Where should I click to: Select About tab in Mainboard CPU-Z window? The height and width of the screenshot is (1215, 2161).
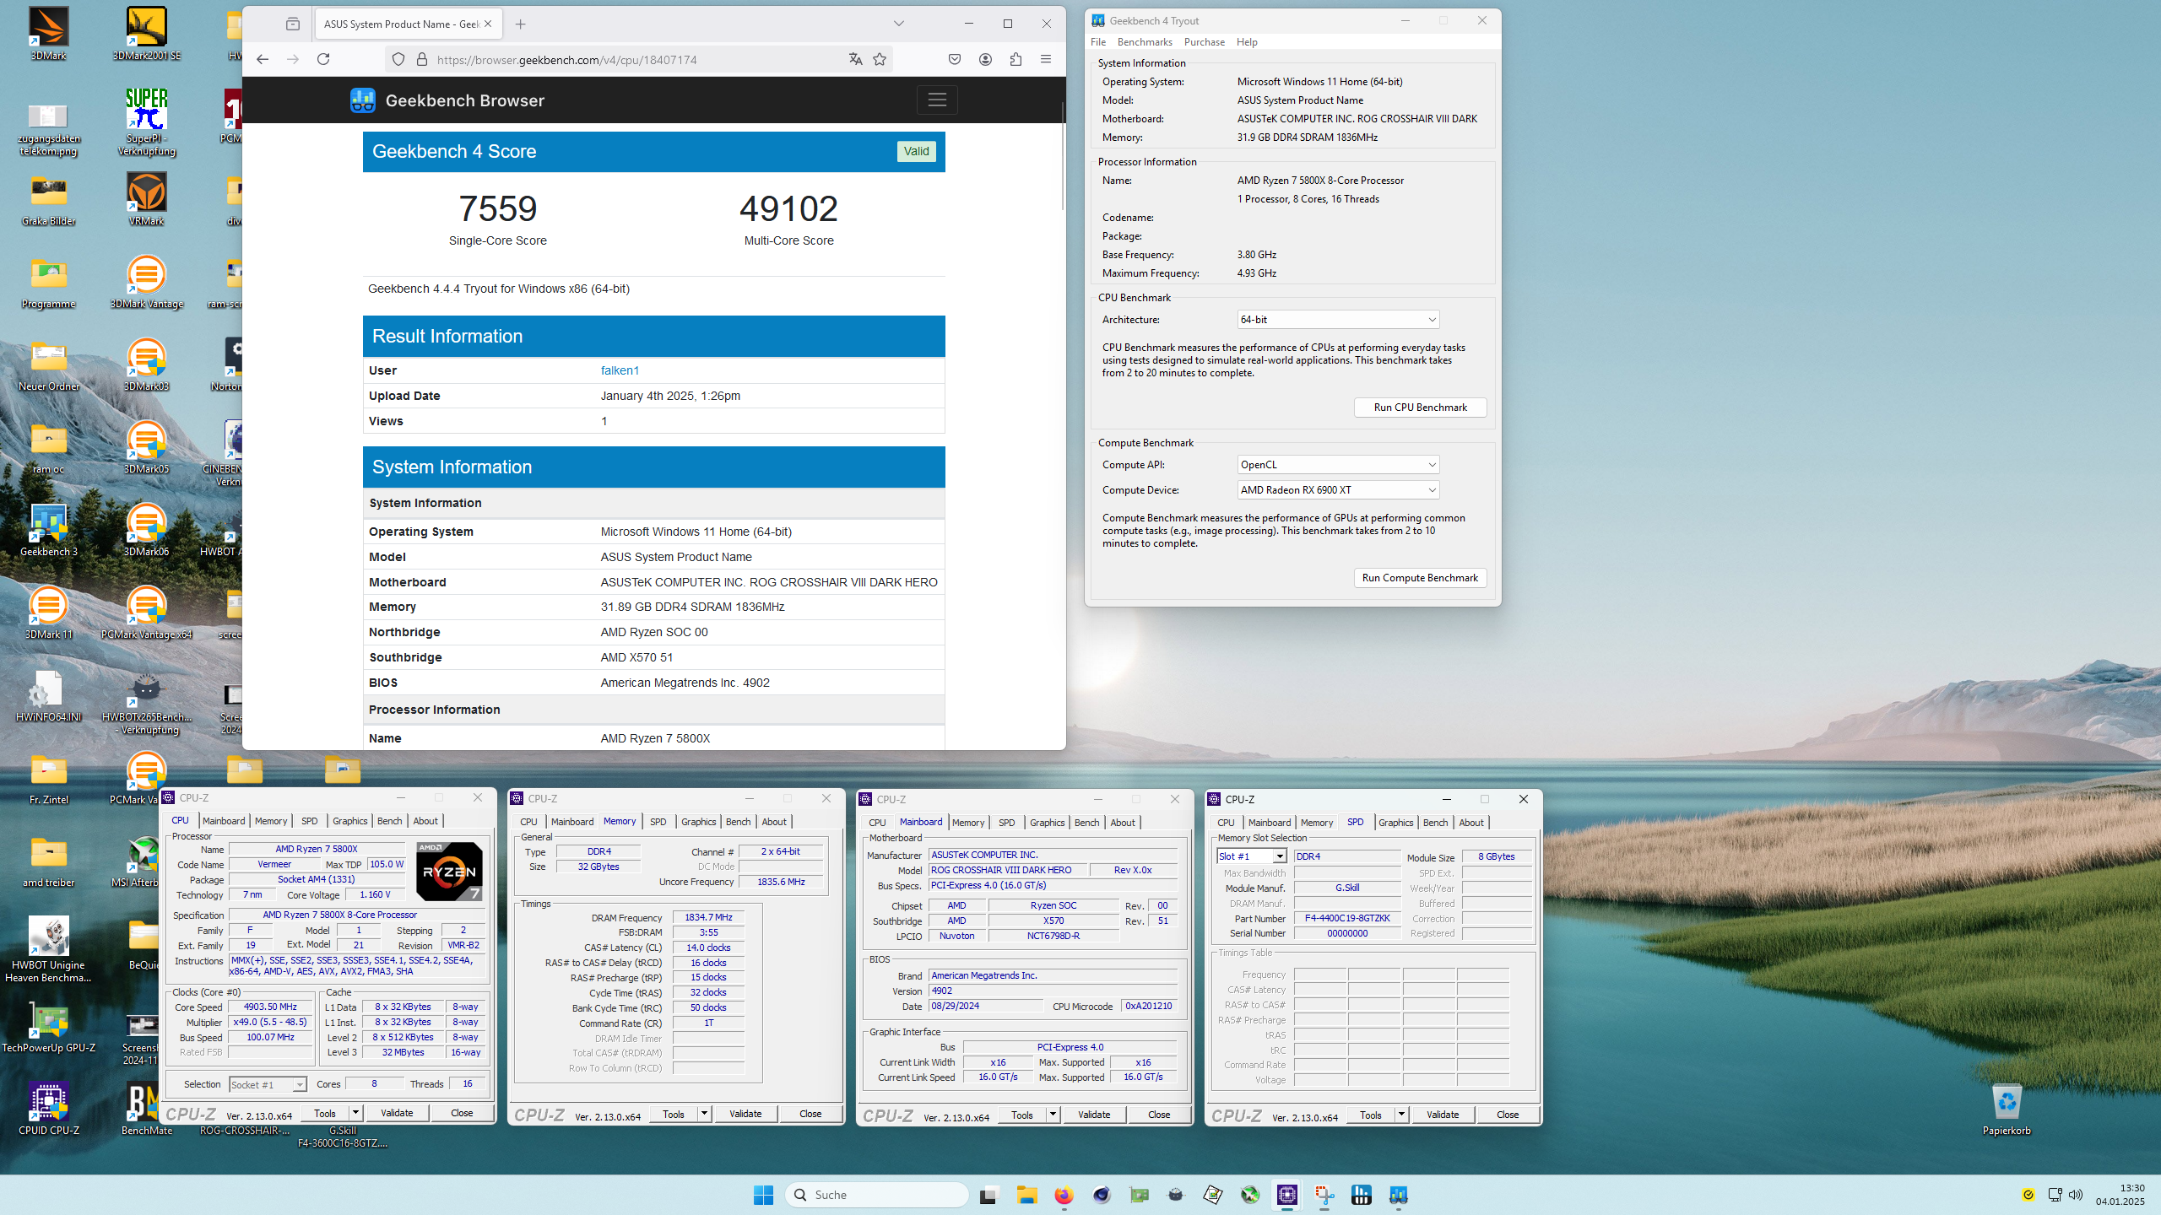coord(1123,823)
